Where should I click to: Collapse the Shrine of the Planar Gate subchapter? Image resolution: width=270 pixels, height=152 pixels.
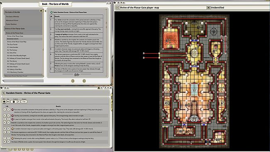pyautogui.click(x=24, y=33)
